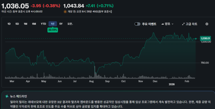The image size is (215, 109).
Task: Toggle the 주요 이벤트 switch
Action: pyautogui.click(x=137, y=24)
